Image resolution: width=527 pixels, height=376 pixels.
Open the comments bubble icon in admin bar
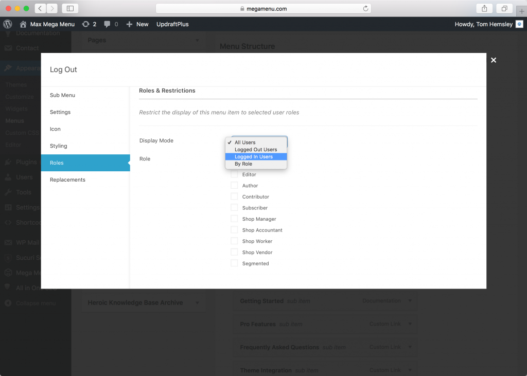[x=107, y=24]
